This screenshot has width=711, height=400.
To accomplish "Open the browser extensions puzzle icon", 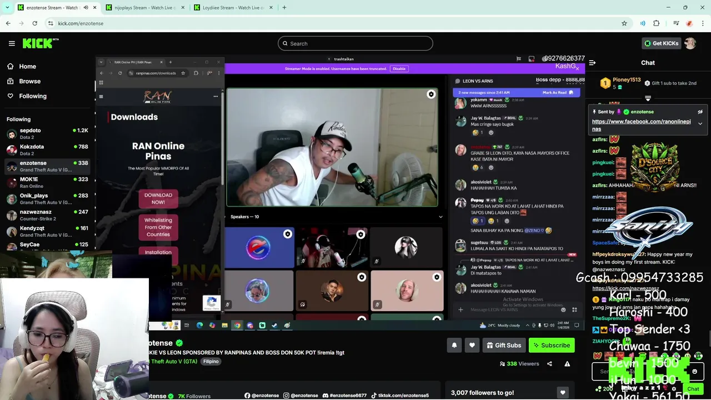I will (x=657, y=23).
